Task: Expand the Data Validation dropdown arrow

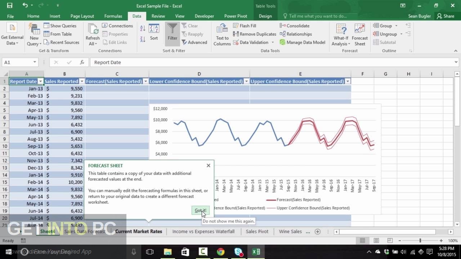Action: tap(273, 42)
